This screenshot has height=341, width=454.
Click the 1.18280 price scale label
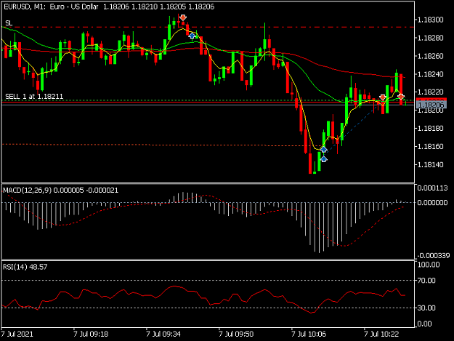[430, 38]
